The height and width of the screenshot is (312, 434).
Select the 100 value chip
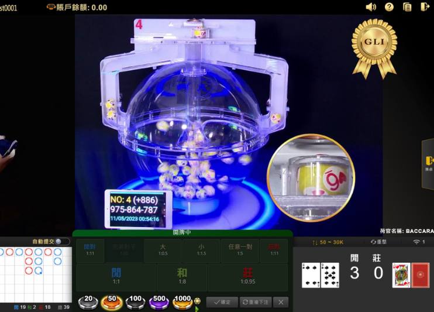pyautogui.click(x=135, y=301)
